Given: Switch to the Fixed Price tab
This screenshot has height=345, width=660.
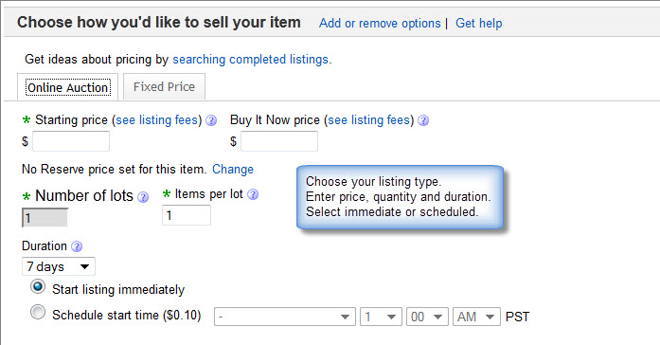Looking at the screenshot, I should coord(164,87).
